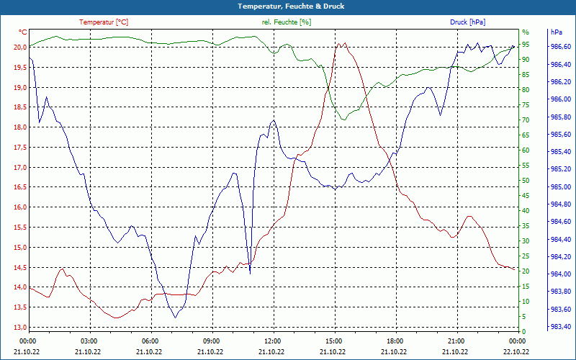Click the 20,0 temperature axis value
The width and height of the screenshot is (576, 360).
pyautogui.click(x=20, y=48)
